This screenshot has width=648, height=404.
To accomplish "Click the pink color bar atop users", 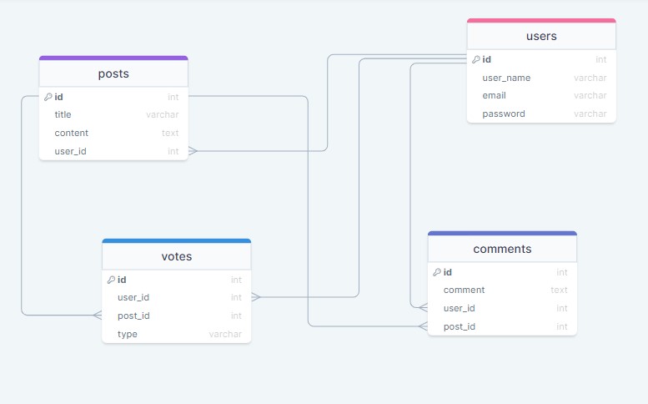I will tap(541, 20).
